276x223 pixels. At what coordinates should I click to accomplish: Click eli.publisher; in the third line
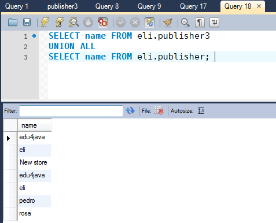pos(173,57)
